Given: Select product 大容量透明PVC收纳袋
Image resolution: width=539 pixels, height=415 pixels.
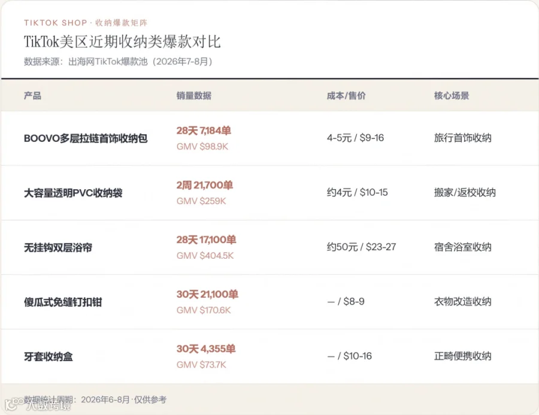Looking at the screenshot, I should [73, 193].
